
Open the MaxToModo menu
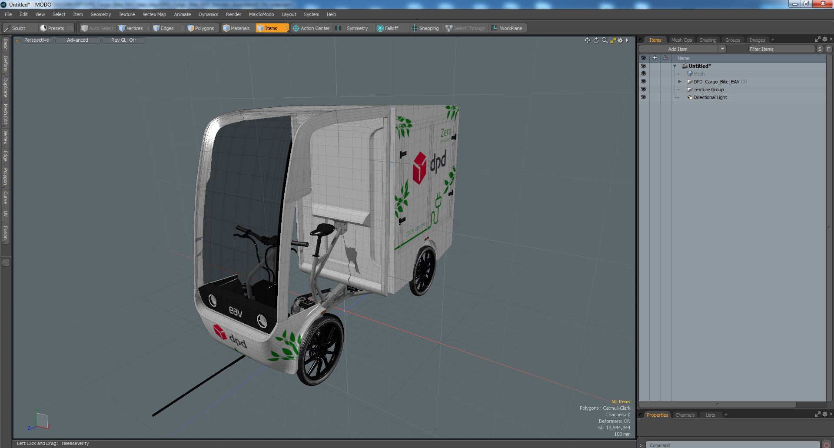(261, 14)
